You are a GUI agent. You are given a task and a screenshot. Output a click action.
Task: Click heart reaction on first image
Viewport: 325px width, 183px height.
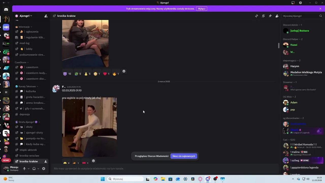[106, 74]
